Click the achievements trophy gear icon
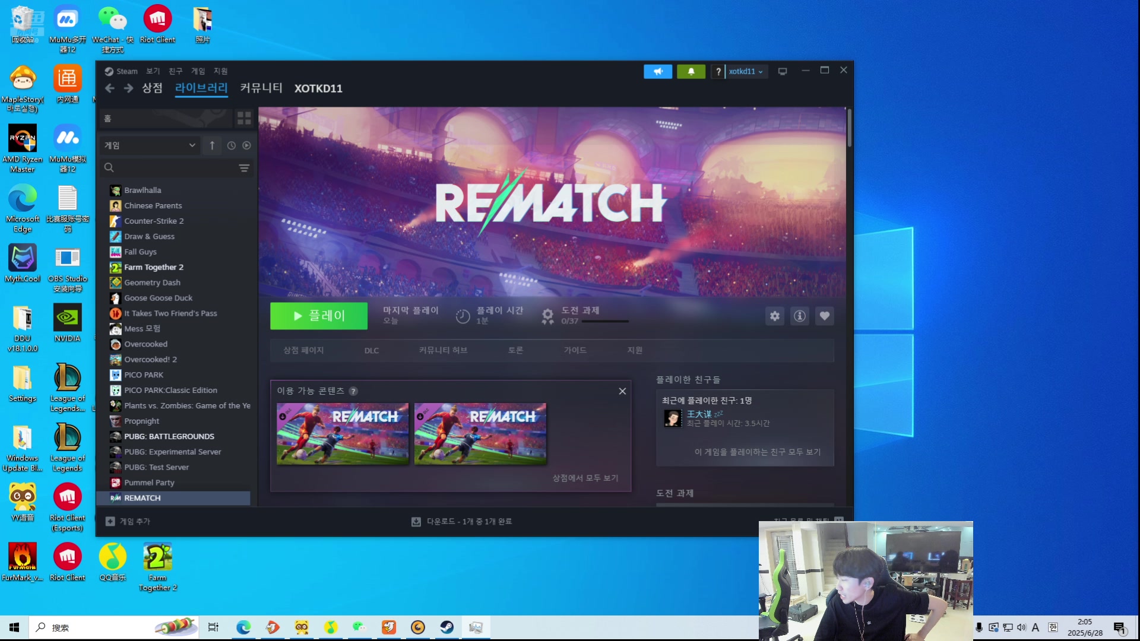 547,316
